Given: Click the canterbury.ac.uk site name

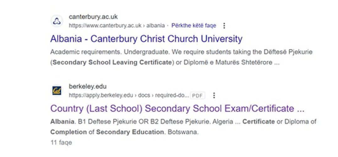Looking at the screenshot, I should pos(93,17).
